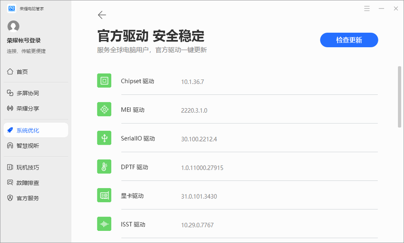This screenshot has height=243, width=404.
Task: Open 智慧视听 menu item
Action: [x=36, y=146]
